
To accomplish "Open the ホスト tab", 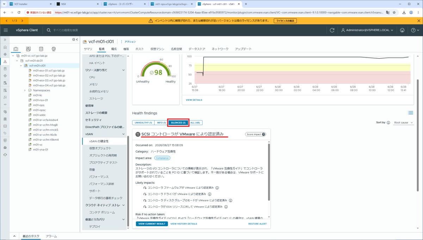I will click(x=140, y=49).
